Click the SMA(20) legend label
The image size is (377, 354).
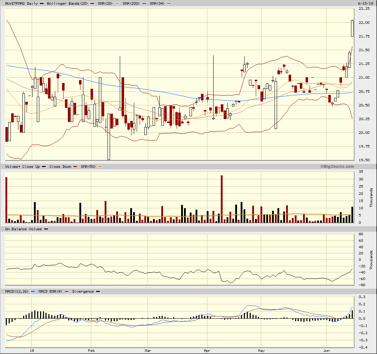(105, 4)
